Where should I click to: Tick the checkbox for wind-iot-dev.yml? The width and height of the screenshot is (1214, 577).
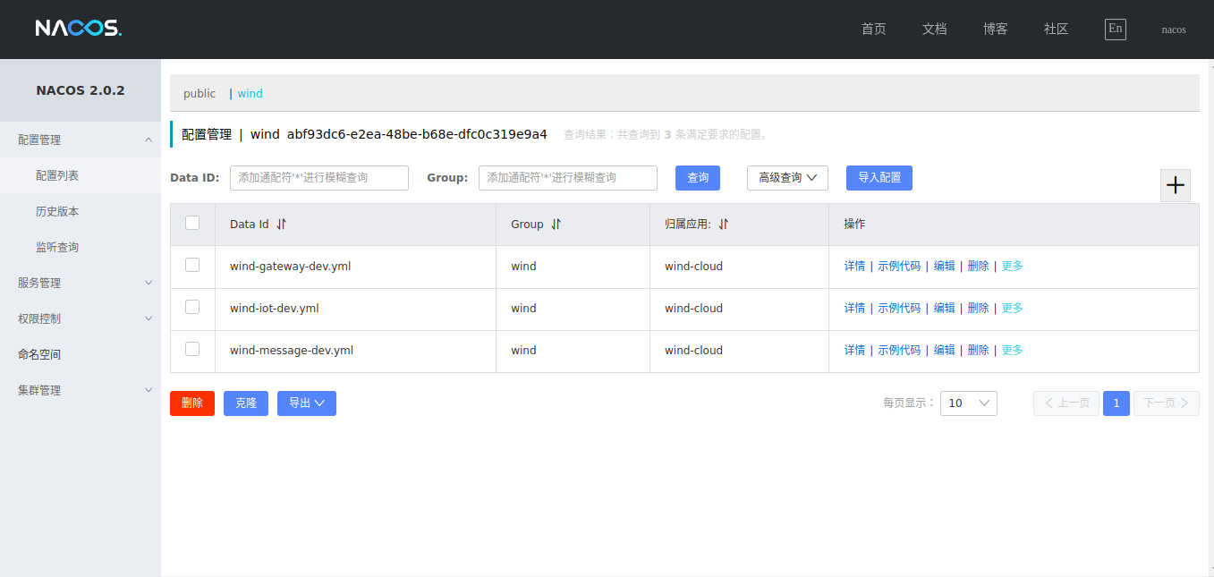pos(192,308)
